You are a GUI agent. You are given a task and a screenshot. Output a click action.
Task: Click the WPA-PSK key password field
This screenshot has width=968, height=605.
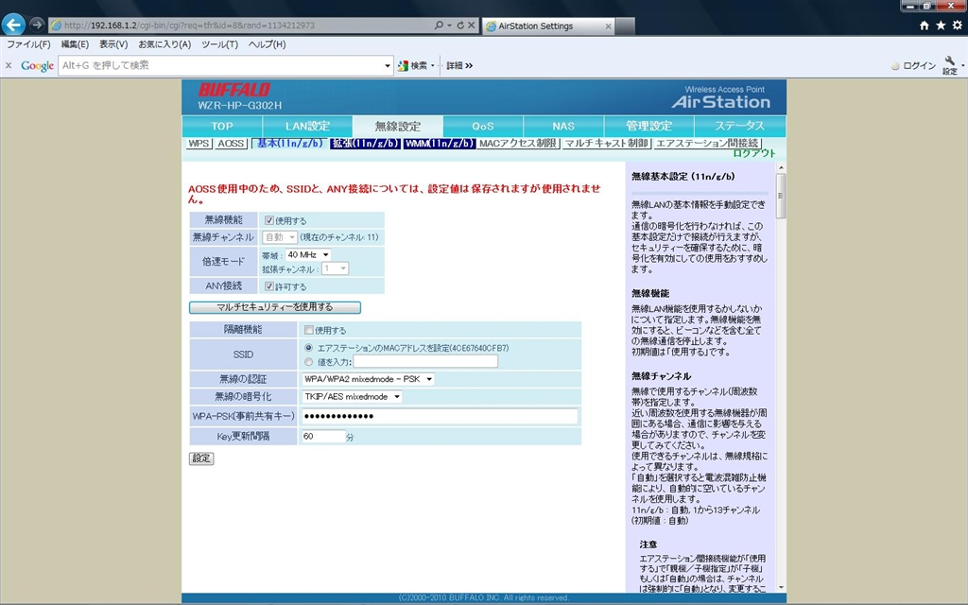coord(440,416)
